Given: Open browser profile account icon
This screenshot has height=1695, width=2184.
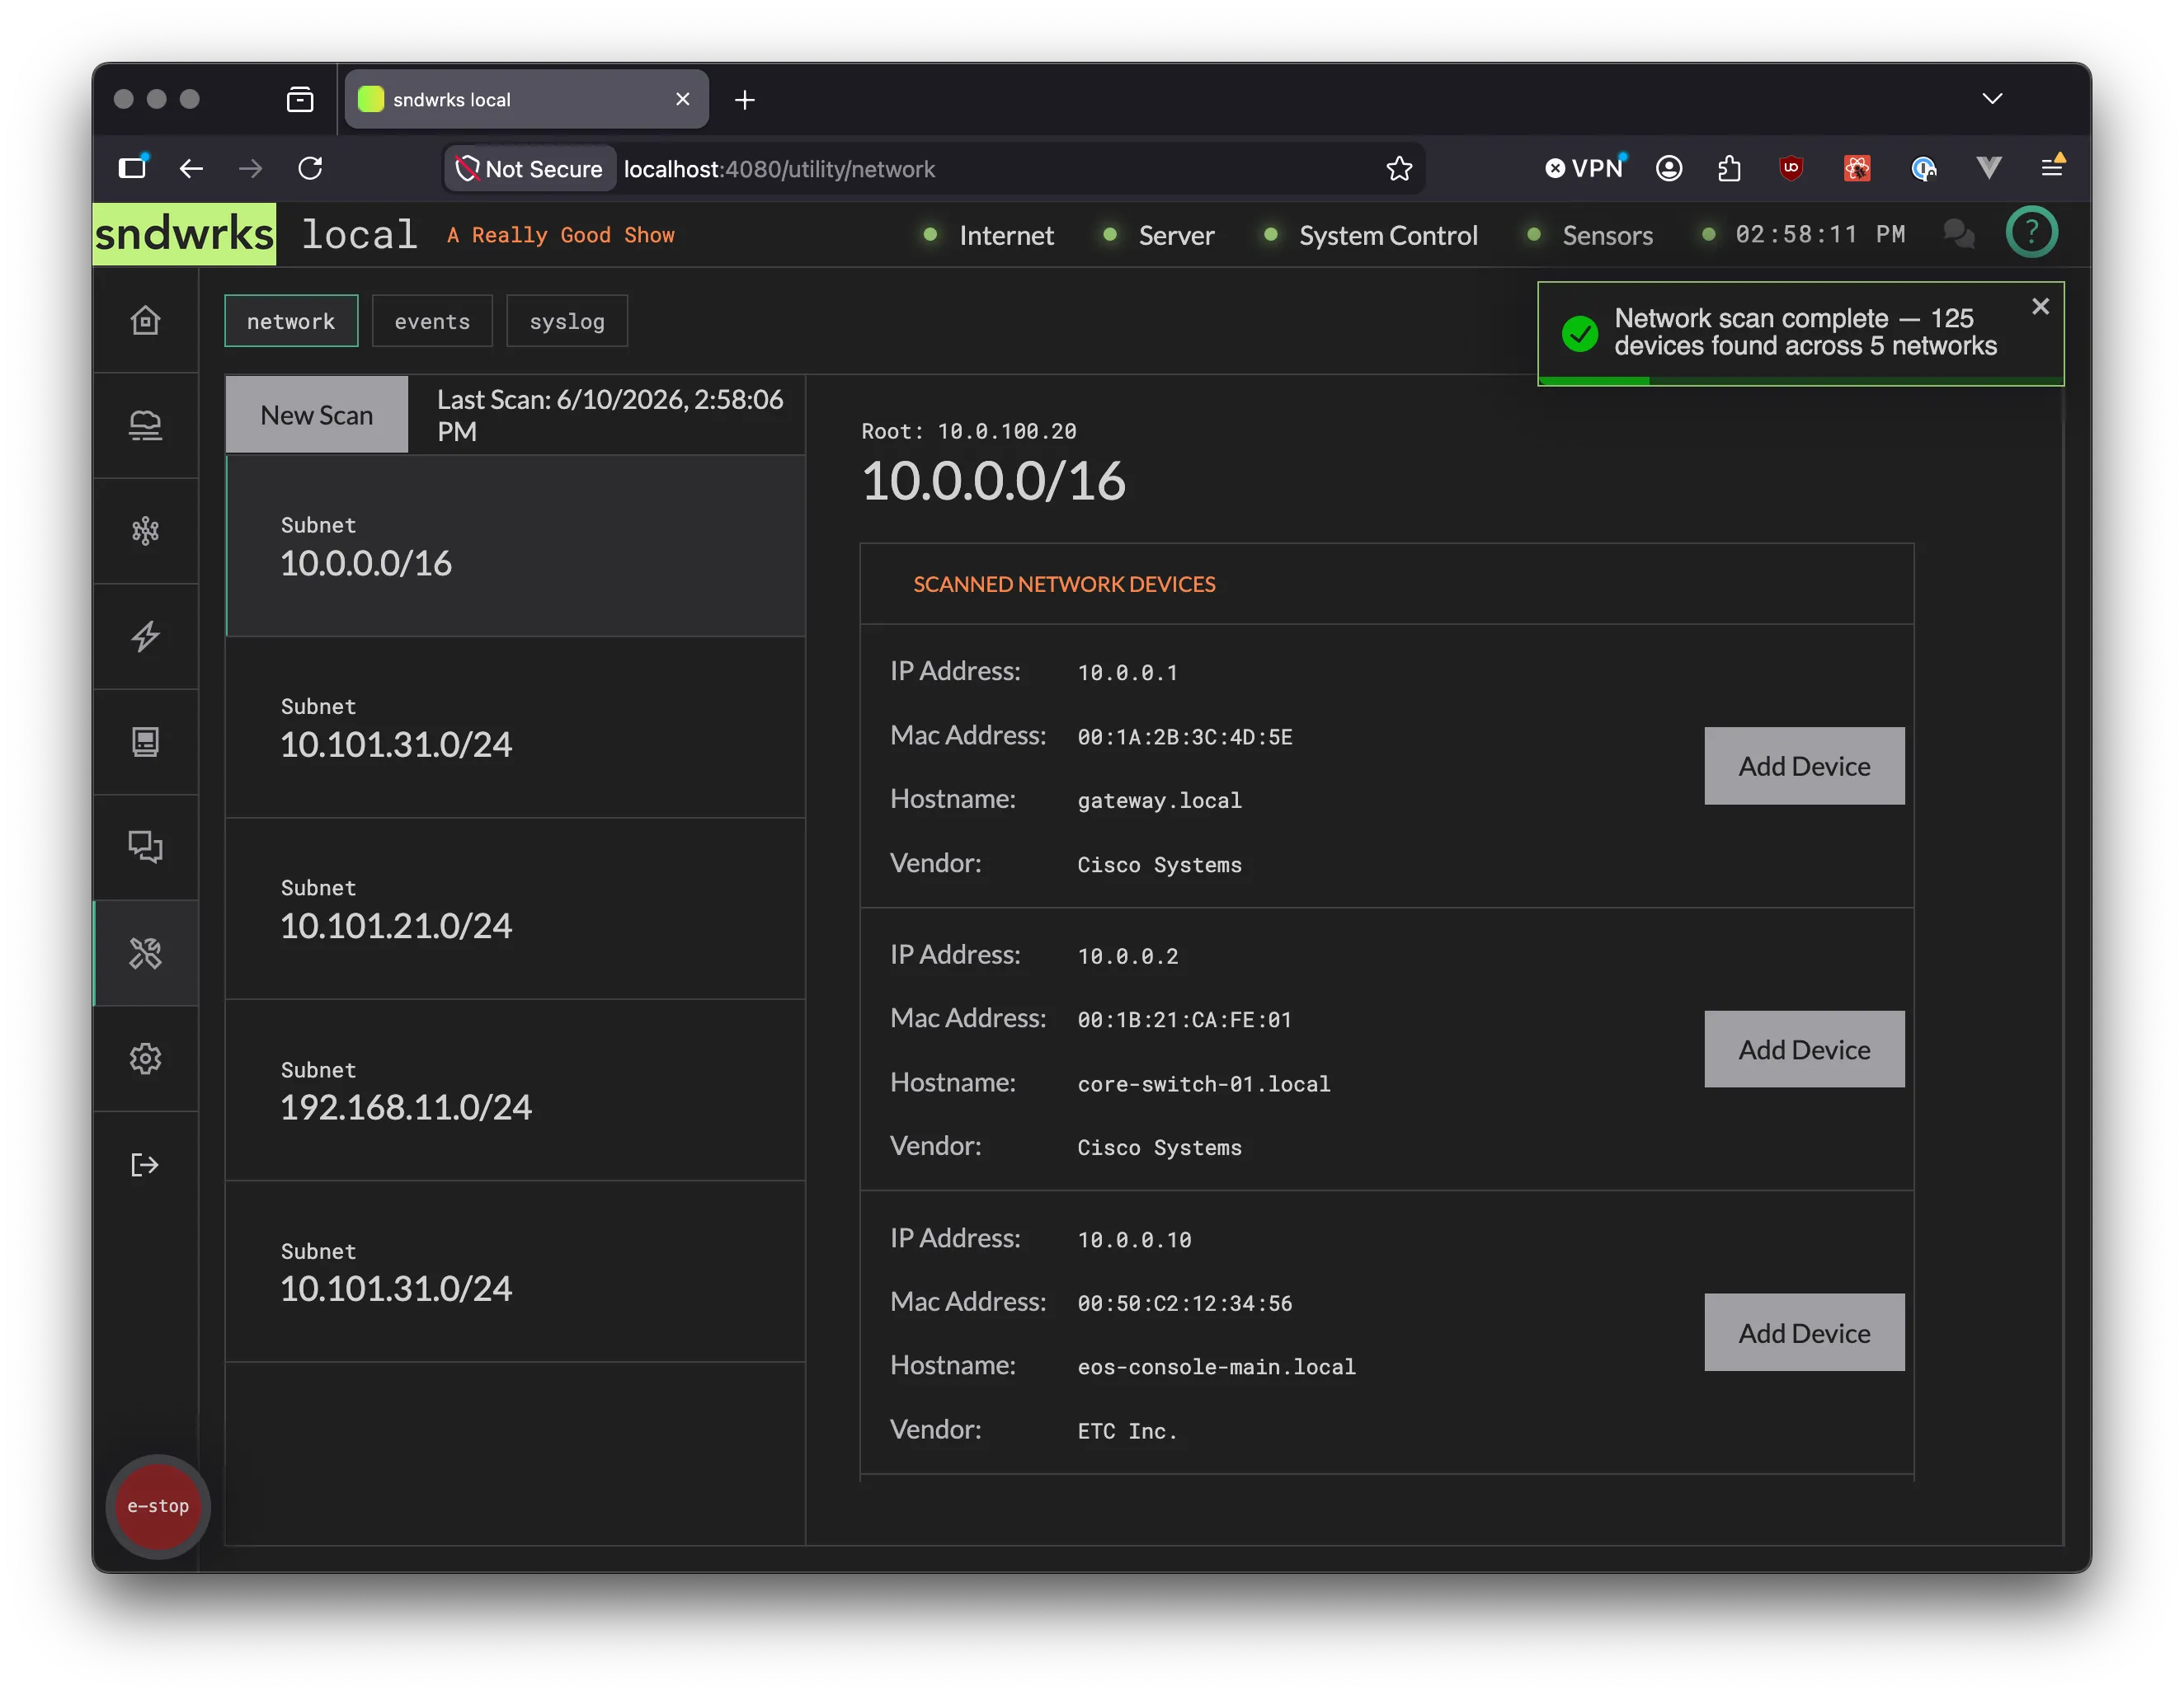Looking at the screenshot, I should click(1668, 168).
